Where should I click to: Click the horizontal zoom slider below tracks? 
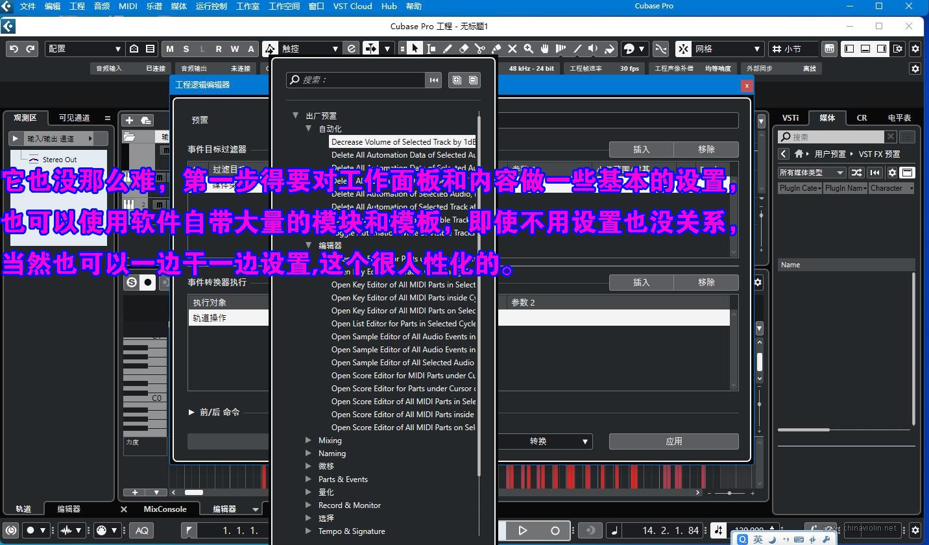click(x=730, y=493)
